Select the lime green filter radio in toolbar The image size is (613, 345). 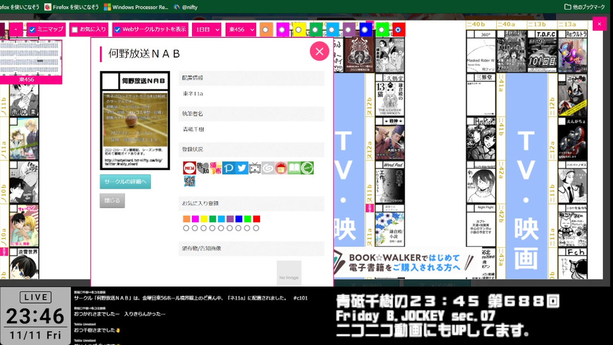(382, 30)
